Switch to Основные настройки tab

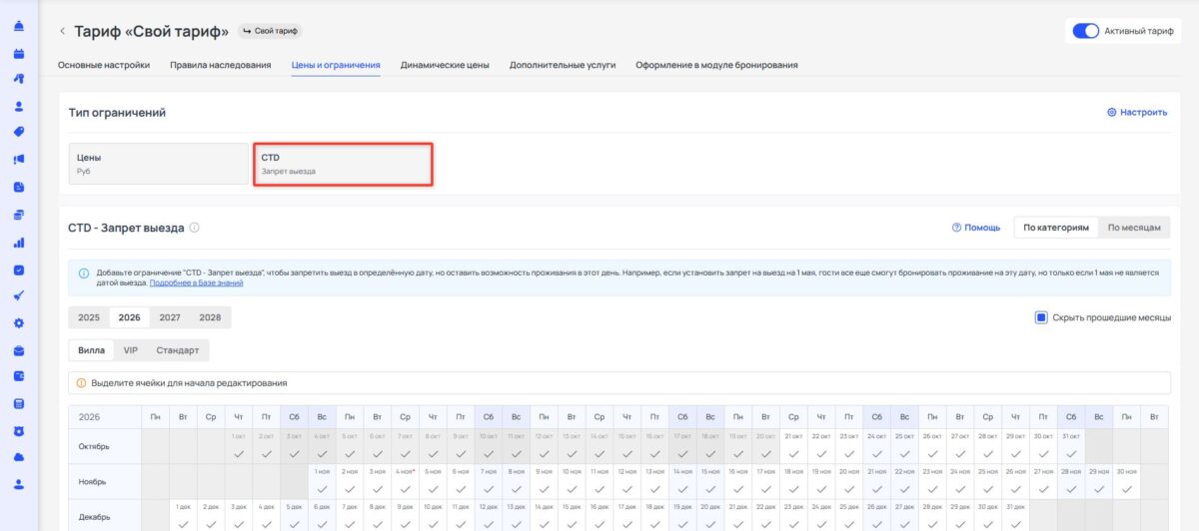pos(104,65)
